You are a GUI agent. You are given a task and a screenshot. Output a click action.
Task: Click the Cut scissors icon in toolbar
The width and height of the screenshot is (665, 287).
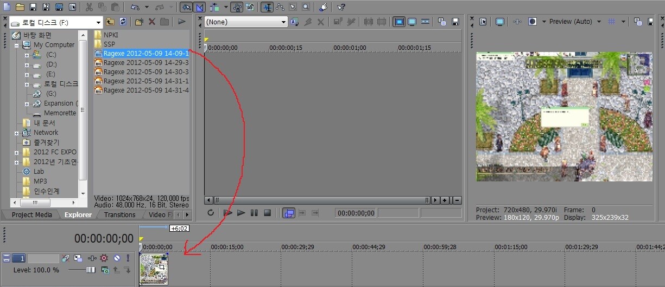(x=89, y=7)
